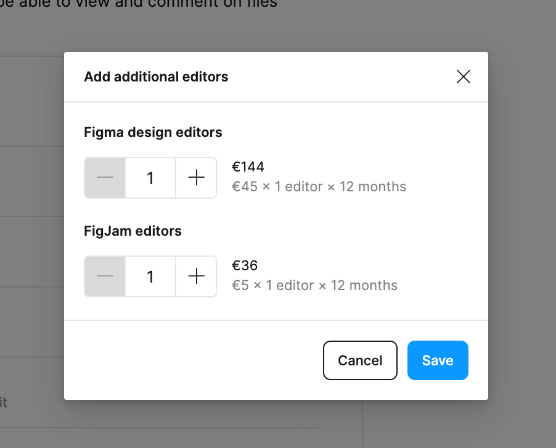This screenshot has height=448, width=556.
Task: Close the Add additional editors dialog
Action: 463,77
